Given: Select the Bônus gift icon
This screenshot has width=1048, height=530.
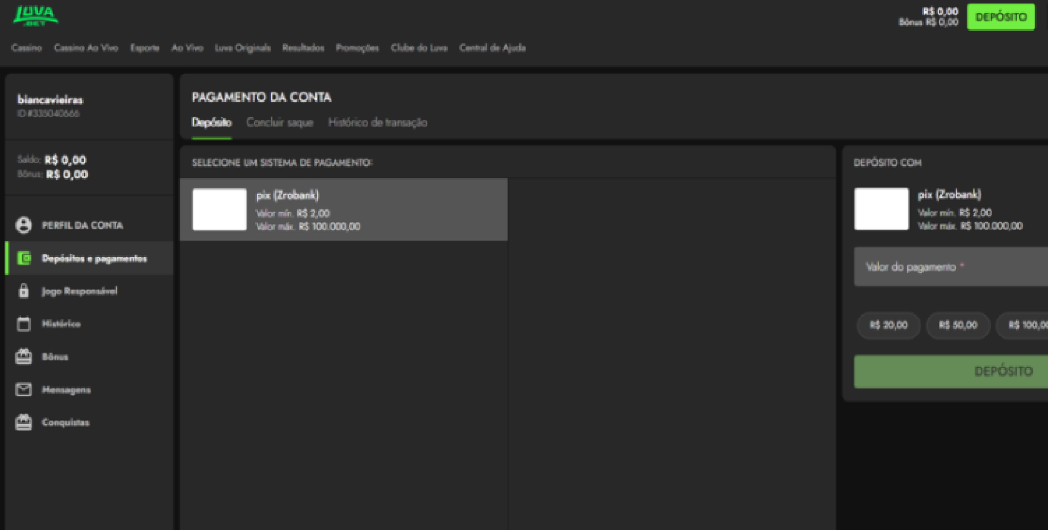Looking at the screenshot, I should point(23,356).
